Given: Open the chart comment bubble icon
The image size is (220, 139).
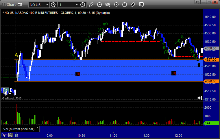Looking at the screenshot, I should (141, 5).
